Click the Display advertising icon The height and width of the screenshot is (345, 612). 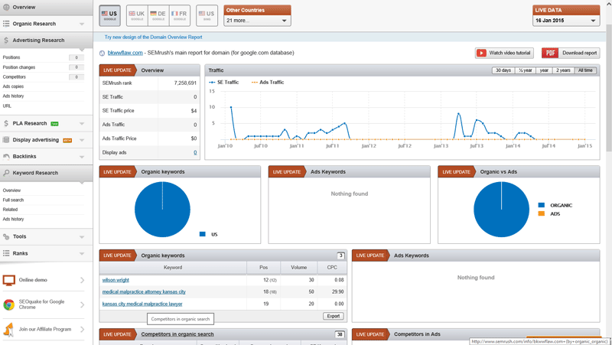pyautogui.click(x=6, y=140)
